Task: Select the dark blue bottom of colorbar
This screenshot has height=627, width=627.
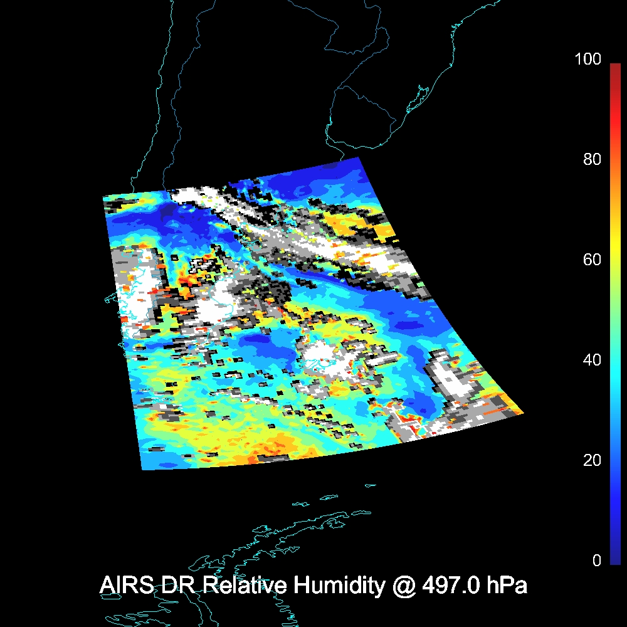Action: tap(614, 558)
